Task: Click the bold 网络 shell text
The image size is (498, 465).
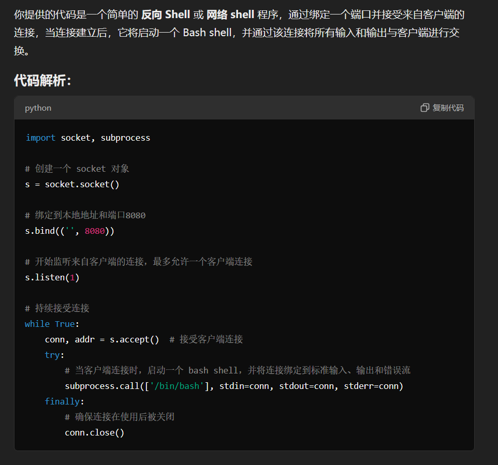Action: (230, 14)
